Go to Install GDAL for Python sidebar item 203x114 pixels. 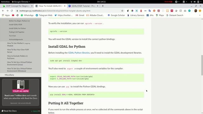(x=17, y=28)
